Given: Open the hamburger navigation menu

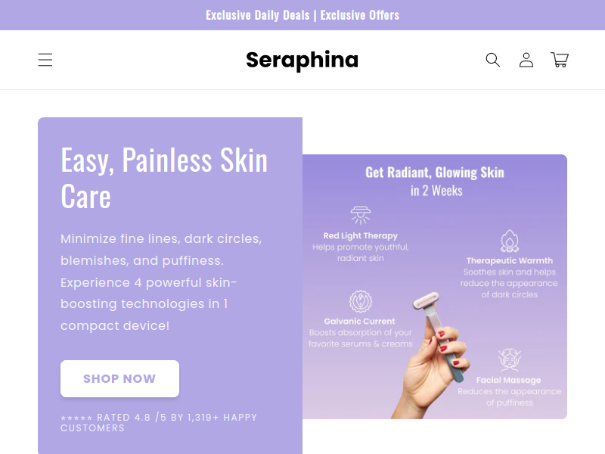Looking at the screenshot, I should pos(45,60).
